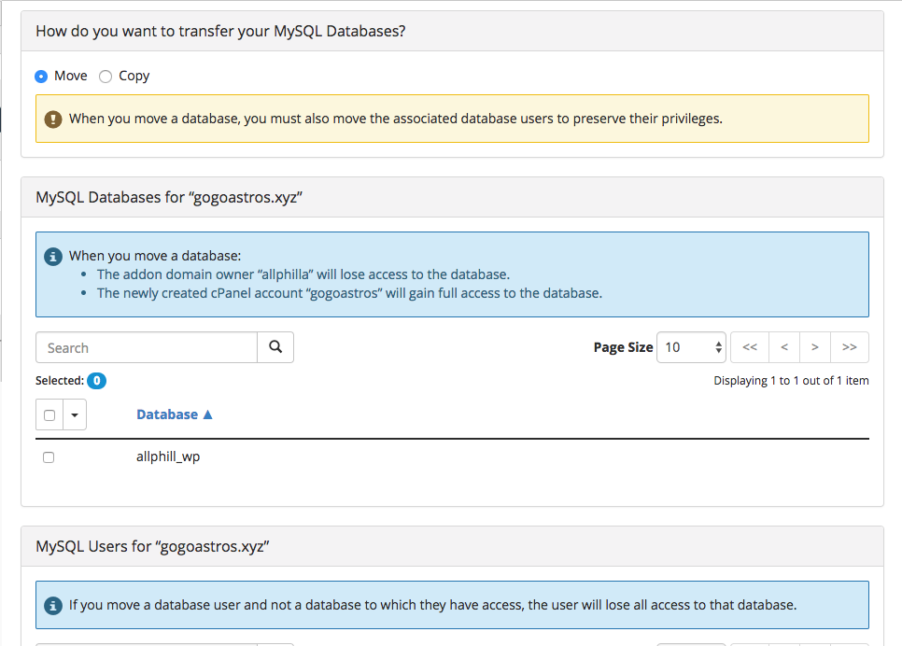Tick the select-all databases checkbox
This screenshot has width=902, height=646.
(49, 415)
